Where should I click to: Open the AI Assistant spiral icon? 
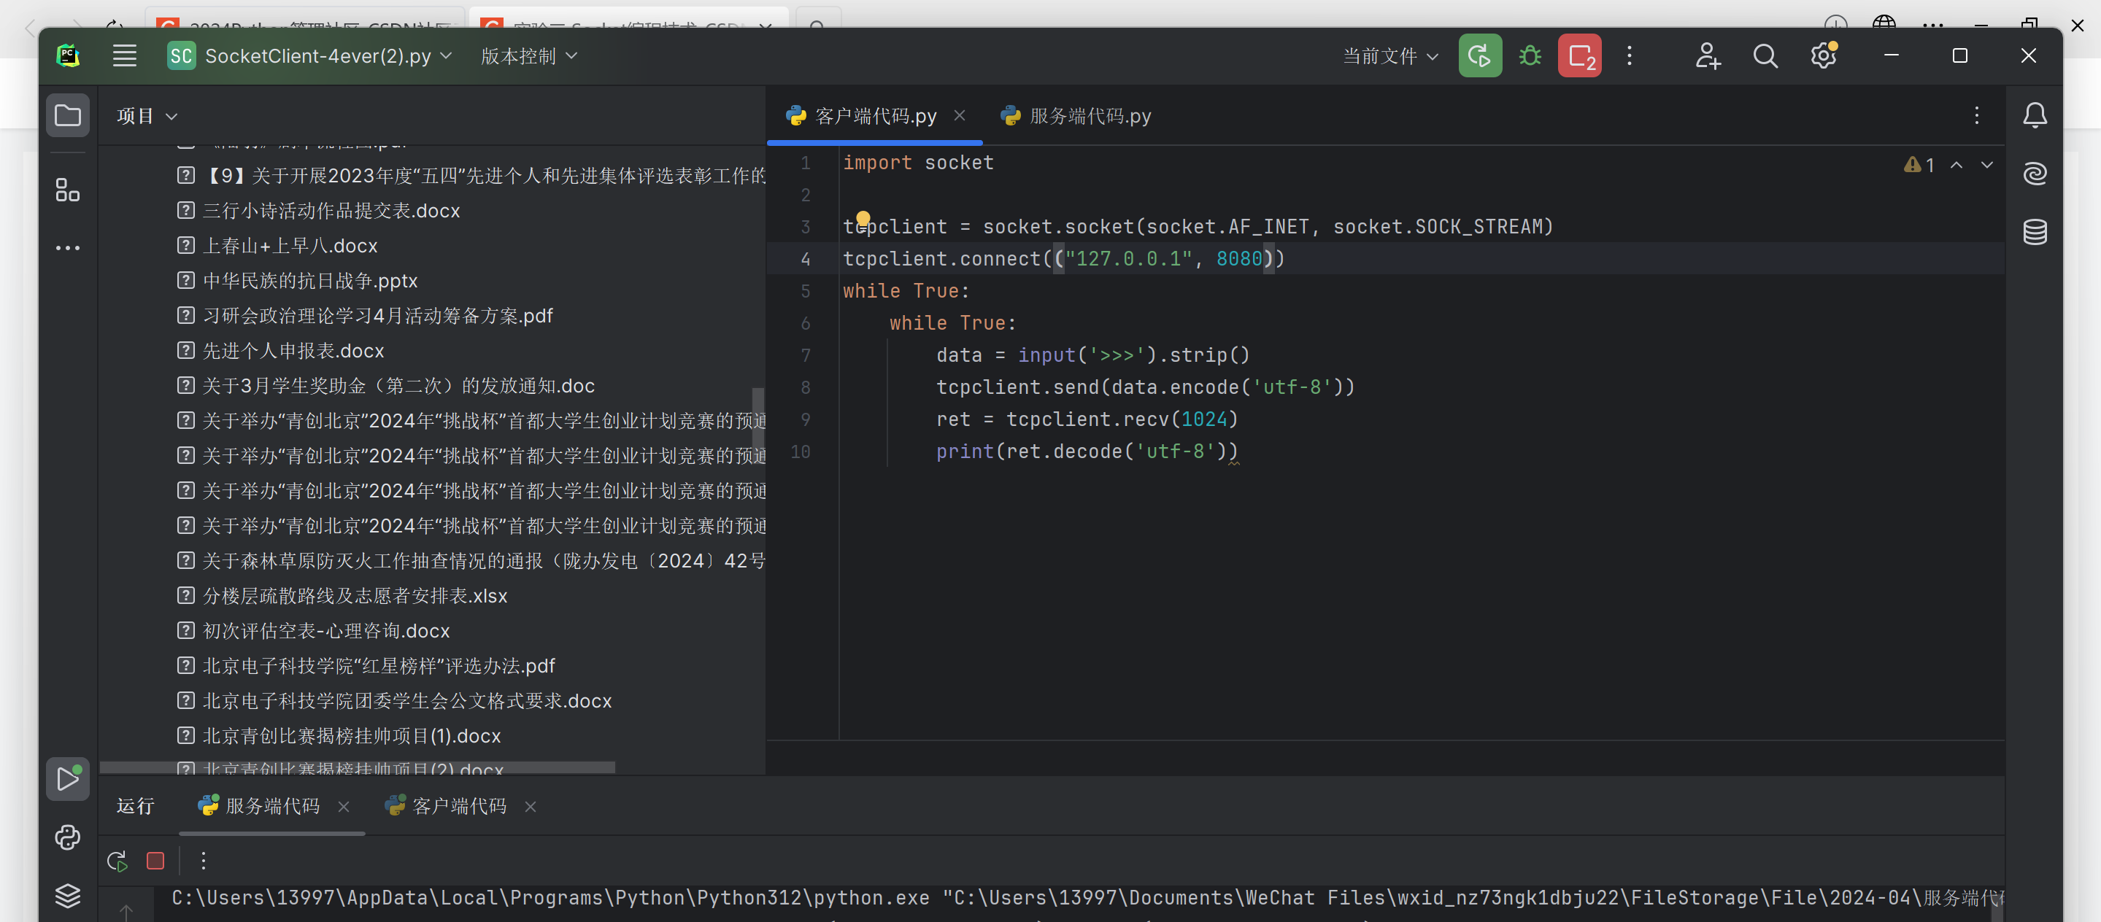2035,174
